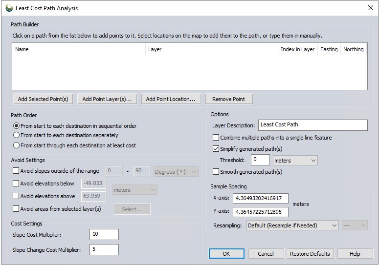
Task: Toggle avoid areas from selected layer(s)
Action: tap(16, 209)
